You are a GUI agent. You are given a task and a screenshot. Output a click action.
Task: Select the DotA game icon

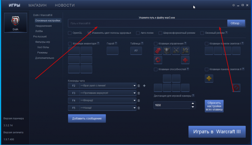[x=15, y=23]
